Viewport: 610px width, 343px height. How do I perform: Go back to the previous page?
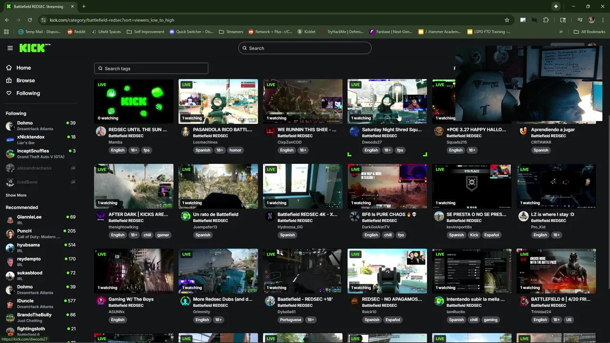click(7, 20)
